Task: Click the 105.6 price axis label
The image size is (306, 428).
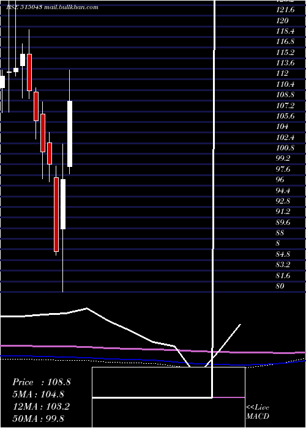Action: pos(285,116)
